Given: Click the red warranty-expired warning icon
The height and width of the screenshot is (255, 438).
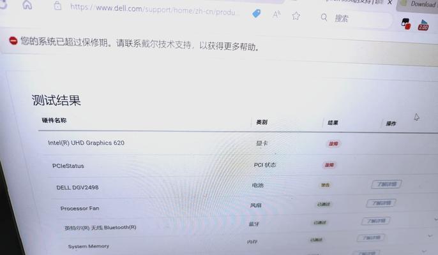Looking at the screenshot, I should point(13,41).
